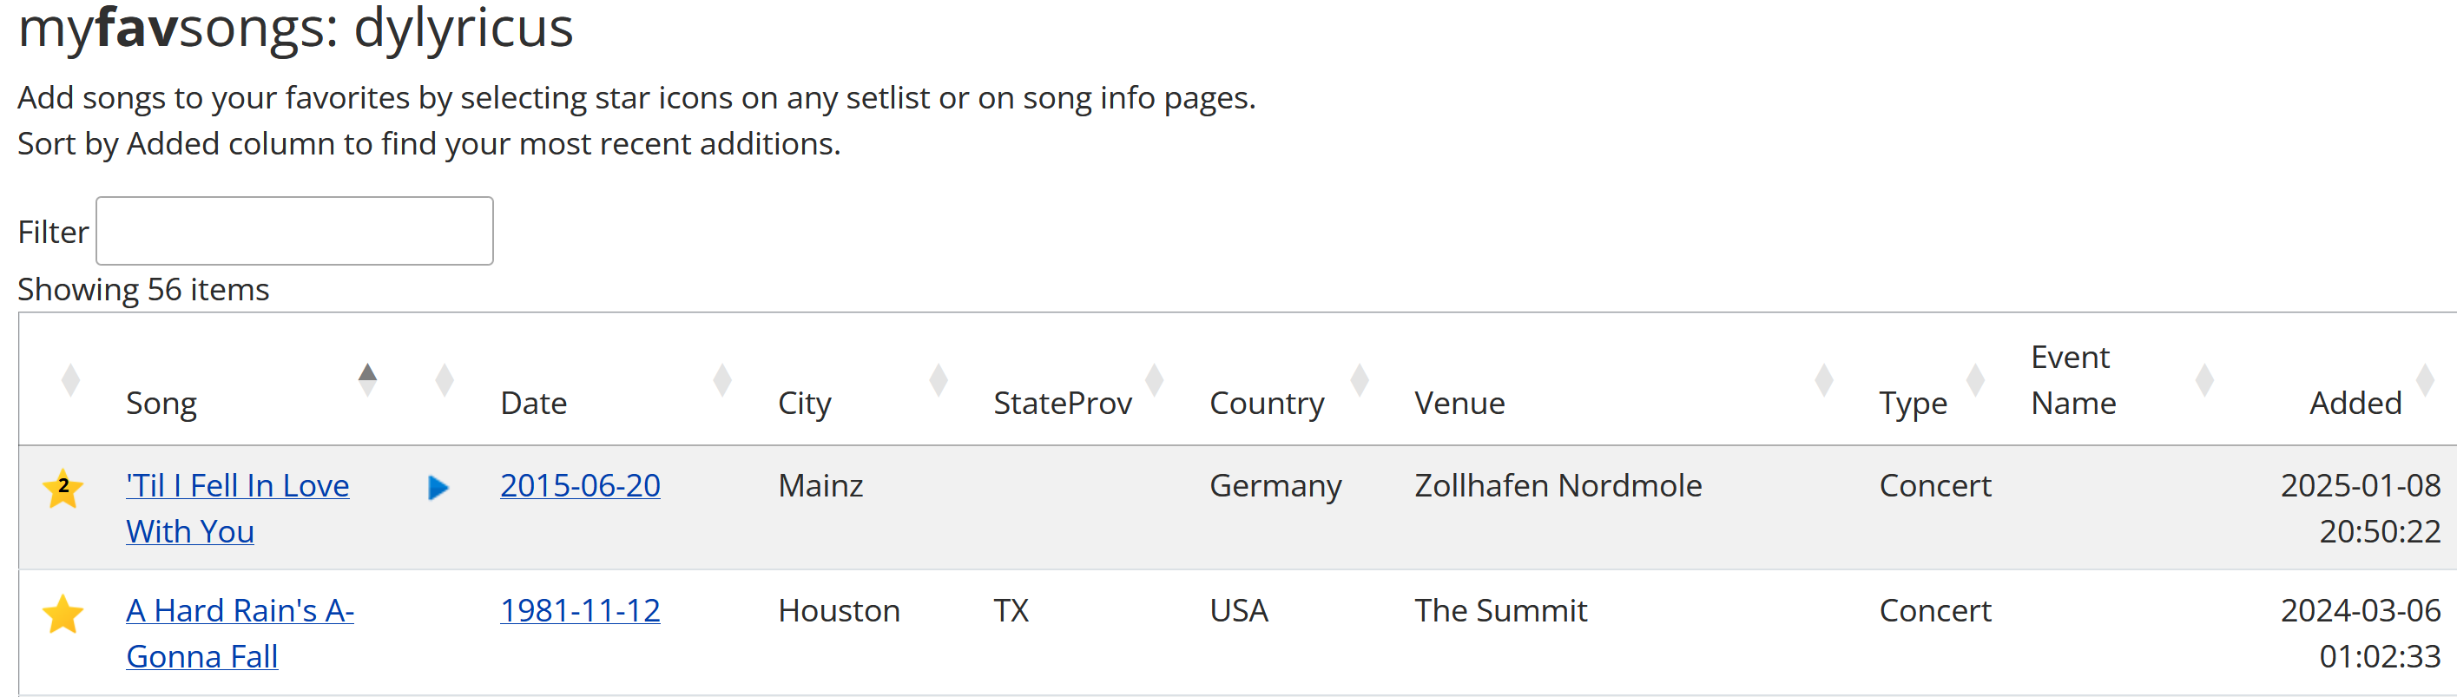This screenshot has width=2457, height=697.
Task: Play the 'Til I Fell In Love recording
Action: click(438, 488)
